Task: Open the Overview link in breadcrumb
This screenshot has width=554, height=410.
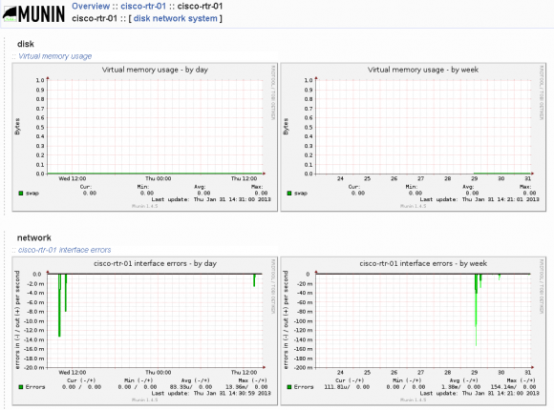Action: (91, 6)
